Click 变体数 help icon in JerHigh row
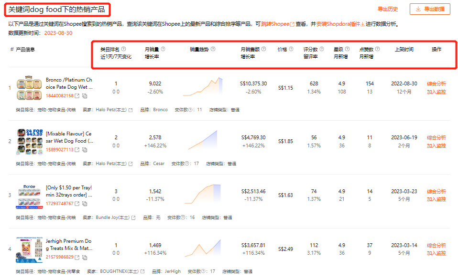The width and height of the screenshot is (458, 280). point(203,271)
